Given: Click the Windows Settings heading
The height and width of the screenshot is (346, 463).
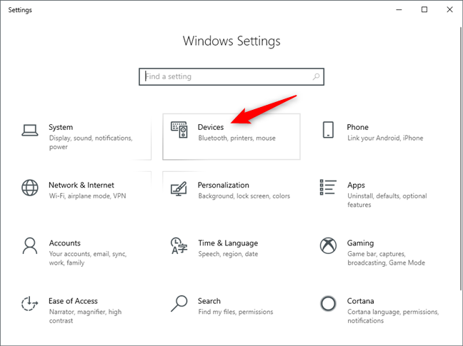Looking at the screenshot, I should point(231,41).
